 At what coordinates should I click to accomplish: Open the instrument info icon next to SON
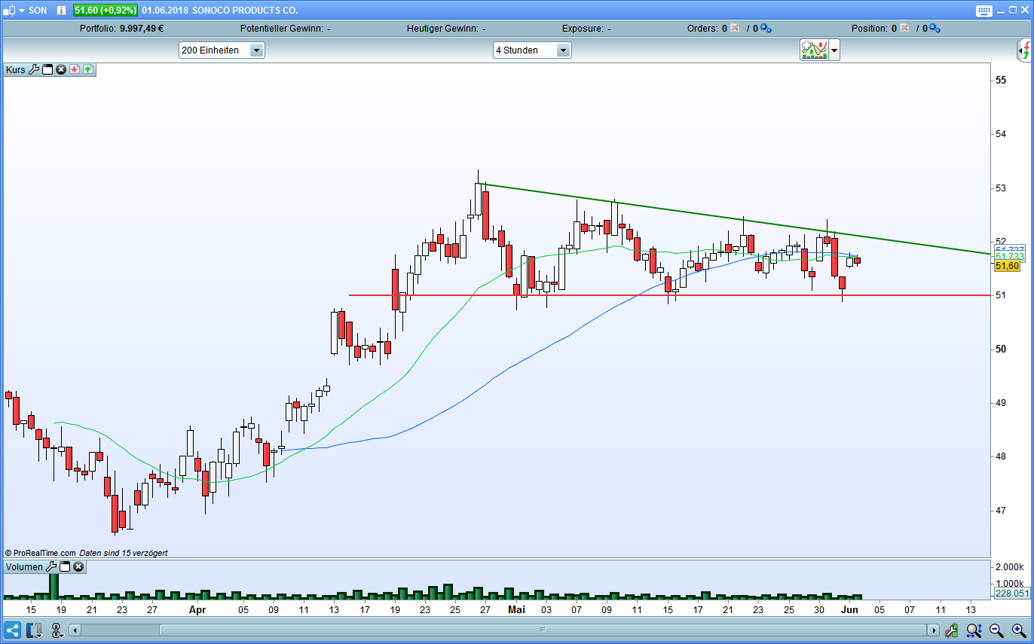tap(61, 11)
